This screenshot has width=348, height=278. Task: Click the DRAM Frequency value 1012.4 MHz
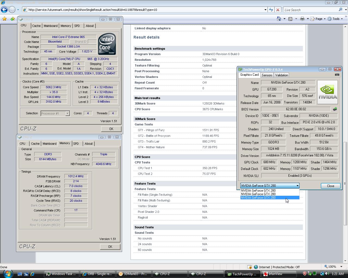point(76,176)
